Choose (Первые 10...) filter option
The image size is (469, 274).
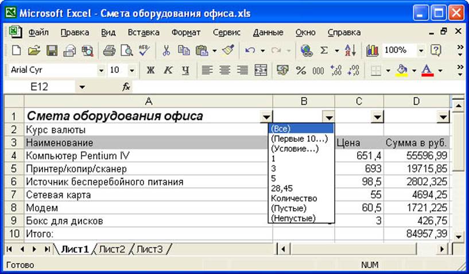(x=301, y=138)
